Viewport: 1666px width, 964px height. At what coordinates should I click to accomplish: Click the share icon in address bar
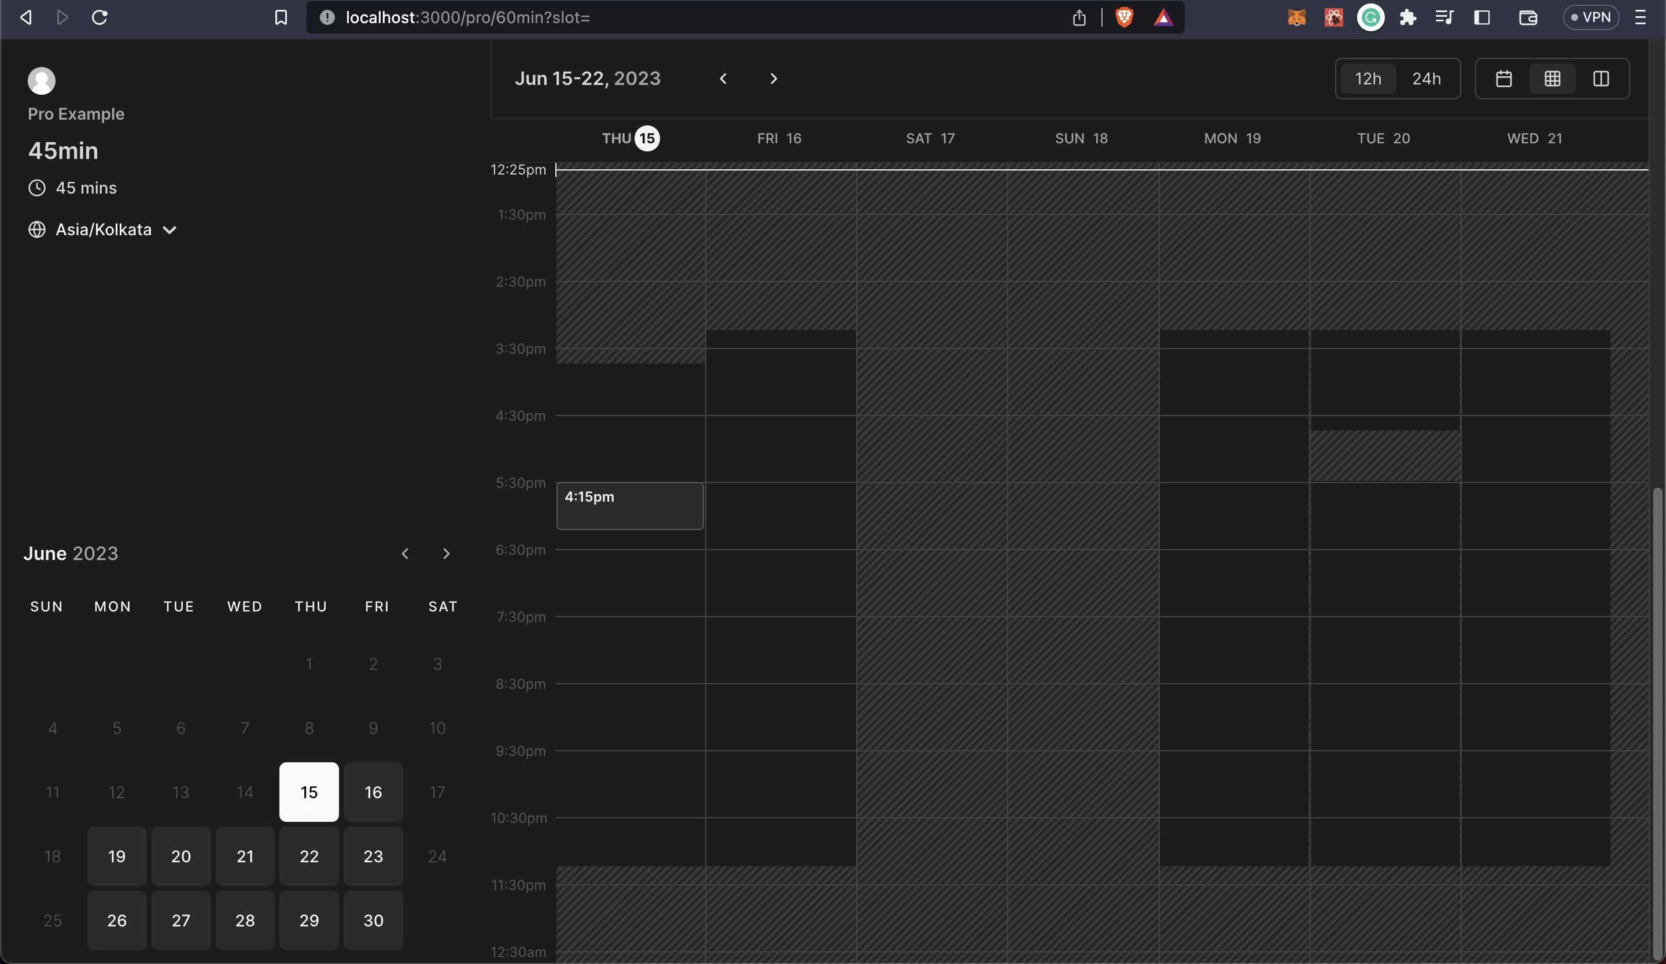click(x=1079, y=17)
